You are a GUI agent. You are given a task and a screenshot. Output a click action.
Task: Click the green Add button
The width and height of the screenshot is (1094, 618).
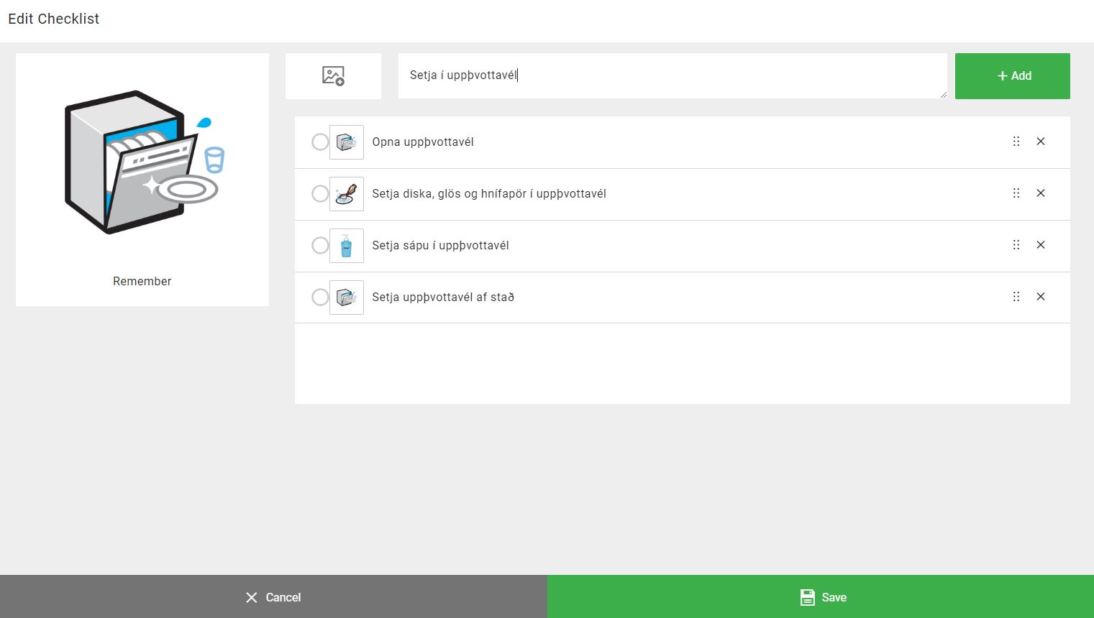pos(1012,76)
